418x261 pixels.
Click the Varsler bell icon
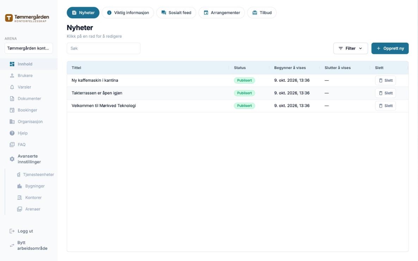(12, 87)
